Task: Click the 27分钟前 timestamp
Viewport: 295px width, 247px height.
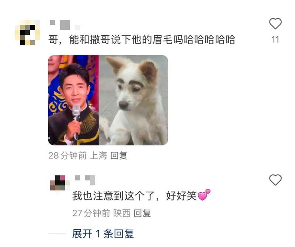Action: click(x=91, y=213)
